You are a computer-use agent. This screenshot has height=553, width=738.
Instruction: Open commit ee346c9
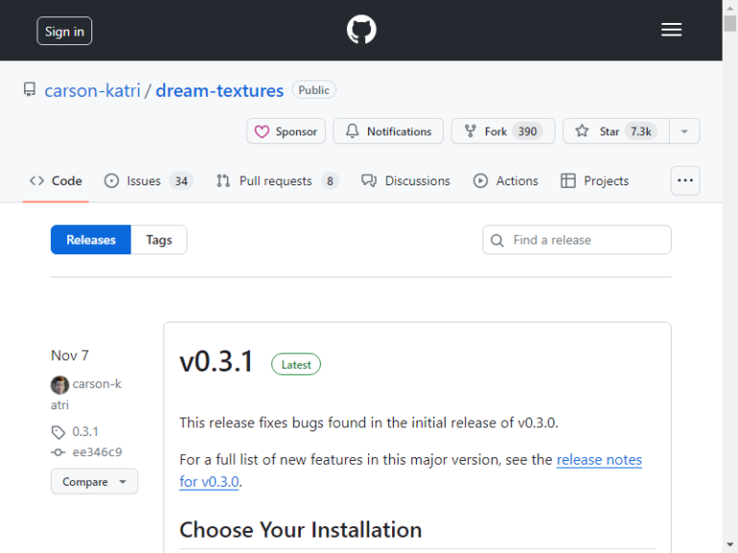click(x=97, y=452)
